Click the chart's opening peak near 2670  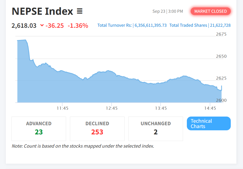click(22, 40)
